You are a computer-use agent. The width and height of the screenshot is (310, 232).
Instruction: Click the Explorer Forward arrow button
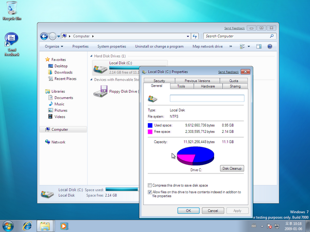pos(52,36)
